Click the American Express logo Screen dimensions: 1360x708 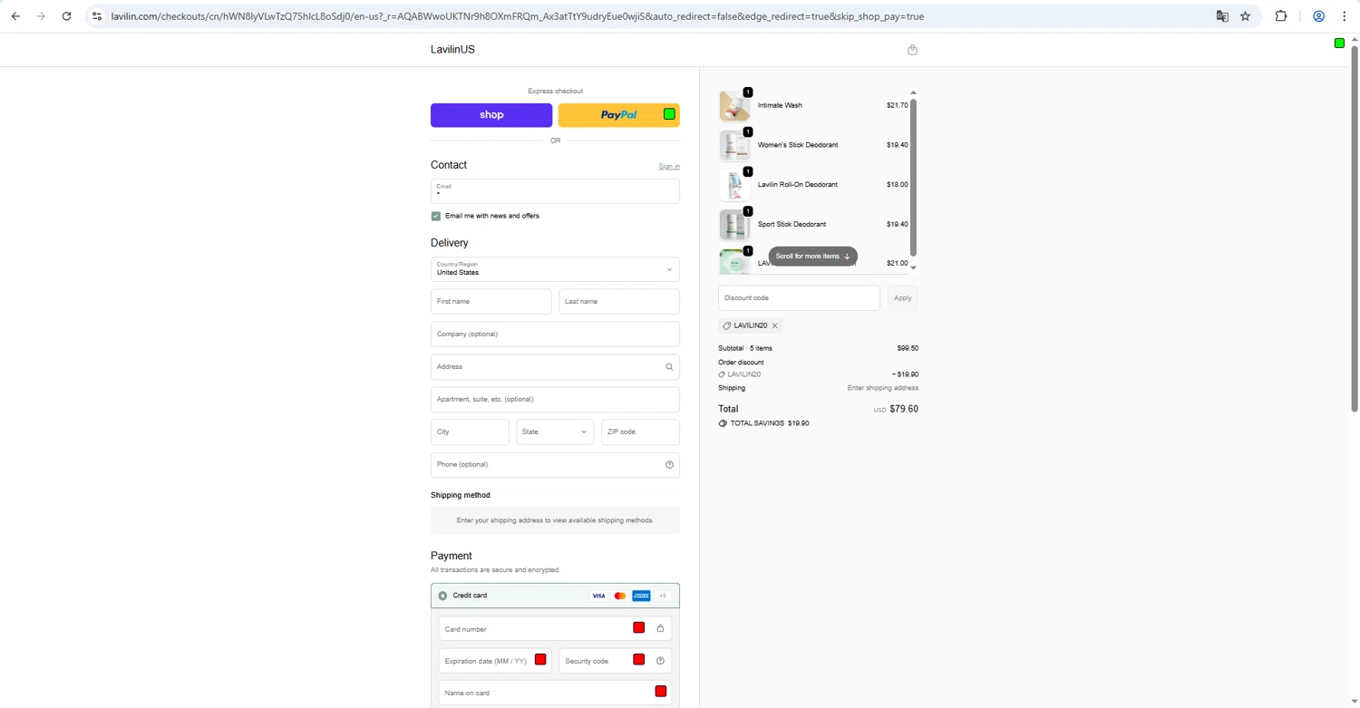[x=641, y=596]
